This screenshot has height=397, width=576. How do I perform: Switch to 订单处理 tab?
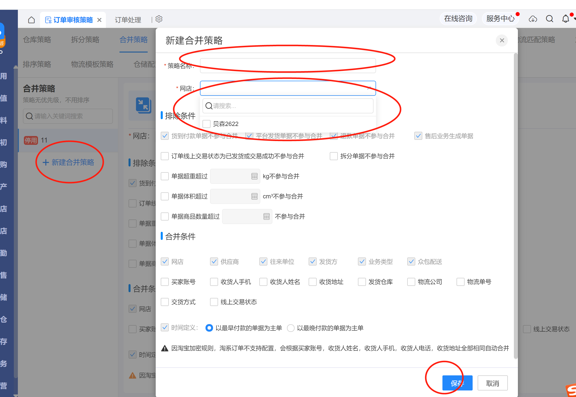[x=128, y=20]
